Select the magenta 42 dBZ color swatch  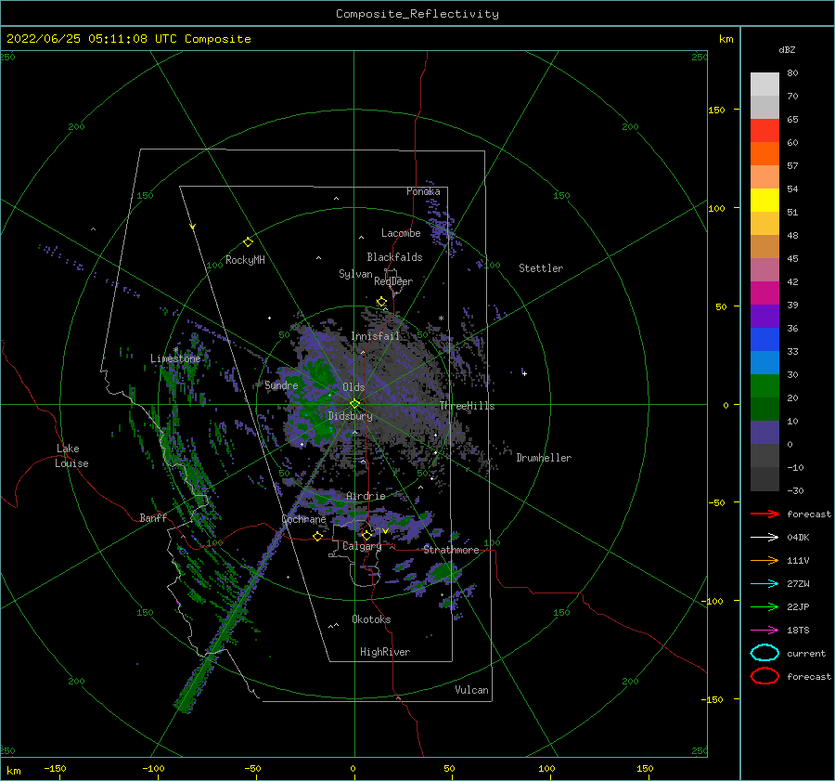(x=764, y=293)
